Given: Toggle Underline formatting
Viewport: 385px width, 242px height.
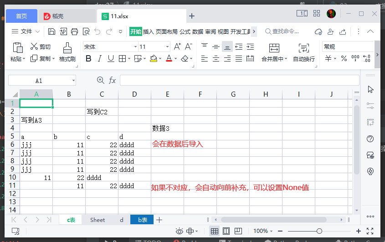Looking at the screenshot, I should coord(111,58).
